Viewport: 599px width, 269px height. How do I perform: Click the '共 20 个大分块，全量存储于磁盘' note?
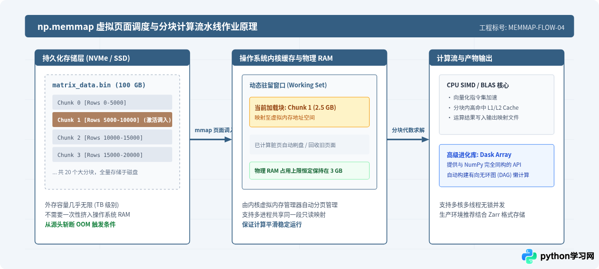95,172
